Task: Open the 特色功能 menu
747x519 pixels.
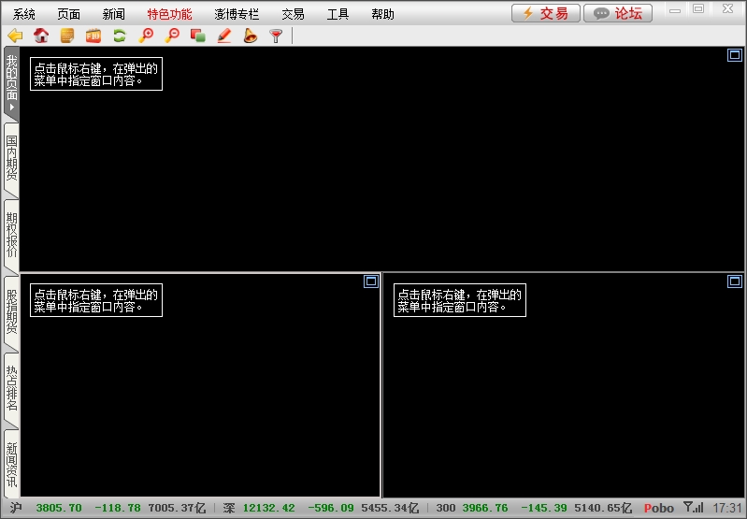Action: click(x=169, y=14)
